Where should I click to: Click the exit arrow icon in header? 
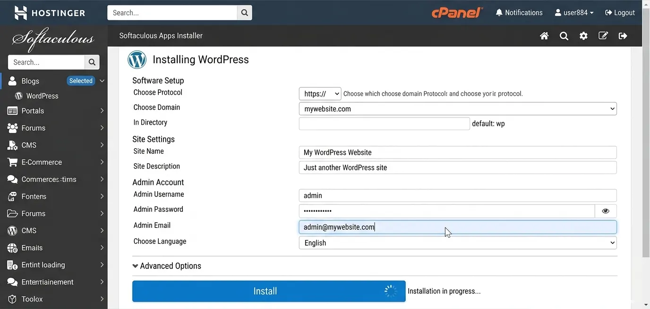(x=623, y=36)
